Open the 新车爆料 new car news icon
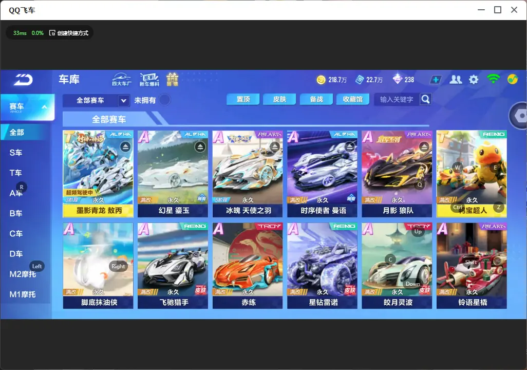 pyautogui.click(x=149, y=79)
